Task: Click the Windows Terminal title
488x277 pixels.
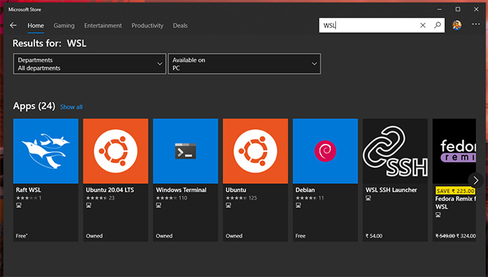Action: (x=181, y=190)
